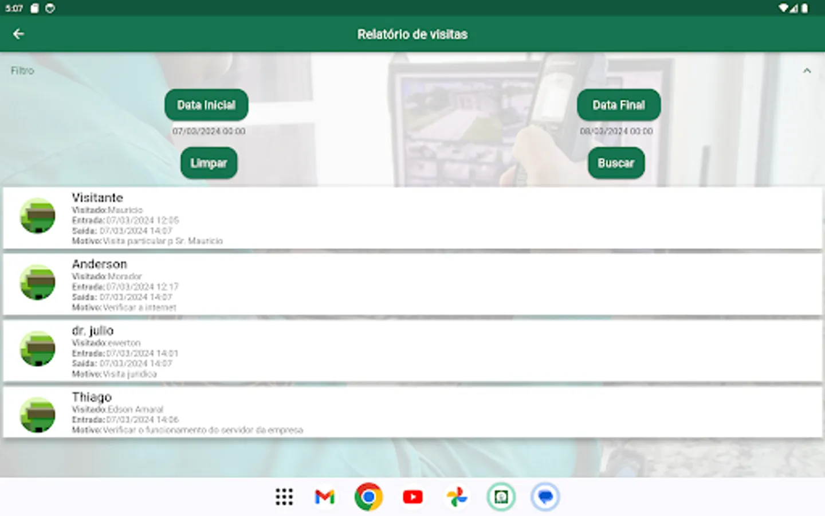Go back using the arrow icon
The height and width of the screenshot is (516, 825).
coord(18,34)
